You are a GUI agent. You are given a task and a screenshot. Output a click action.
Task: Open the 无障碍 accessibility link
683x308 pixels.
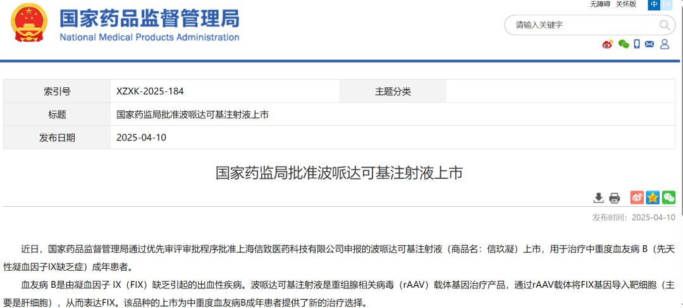[x=600, y=4]
